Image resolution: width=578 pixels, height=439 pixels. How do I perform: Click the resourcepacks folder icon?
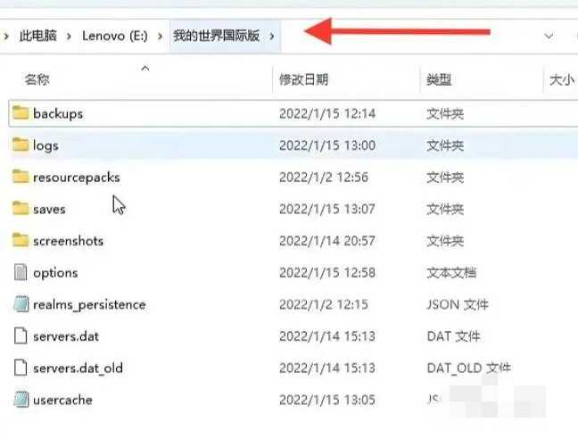point(21,177)
